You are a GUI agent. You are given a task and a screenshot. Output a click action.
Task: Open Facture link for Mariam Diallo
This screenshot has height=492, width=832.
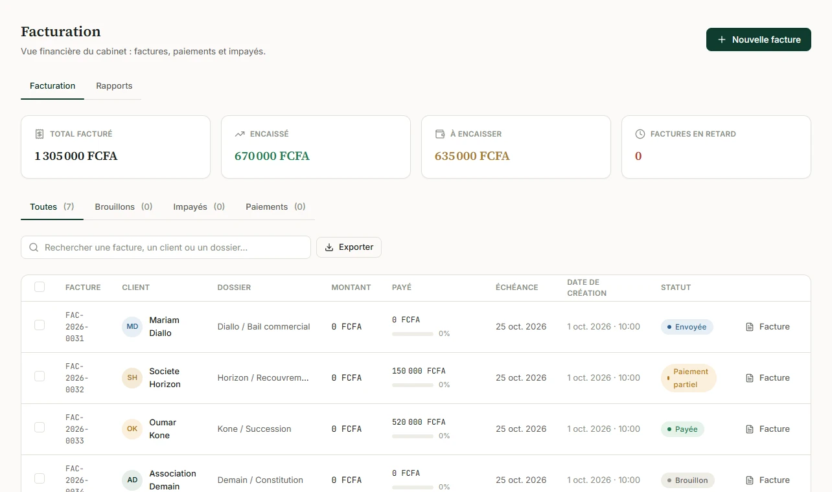(768, 327)
